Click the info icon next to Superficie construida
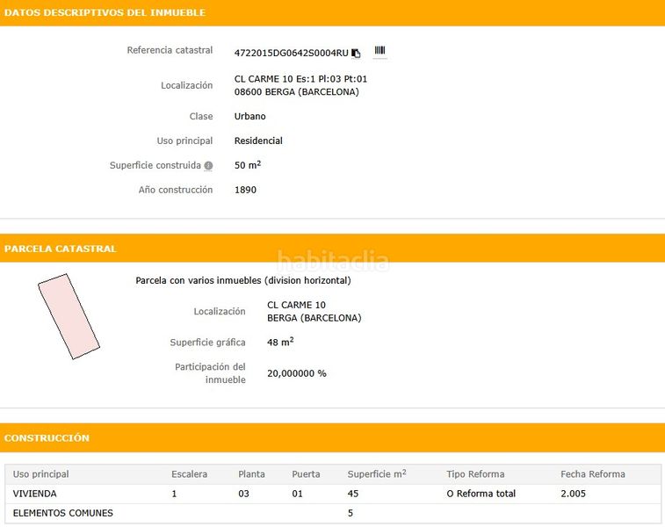Viewport: 665px width, 527px height. coord(208,166)
